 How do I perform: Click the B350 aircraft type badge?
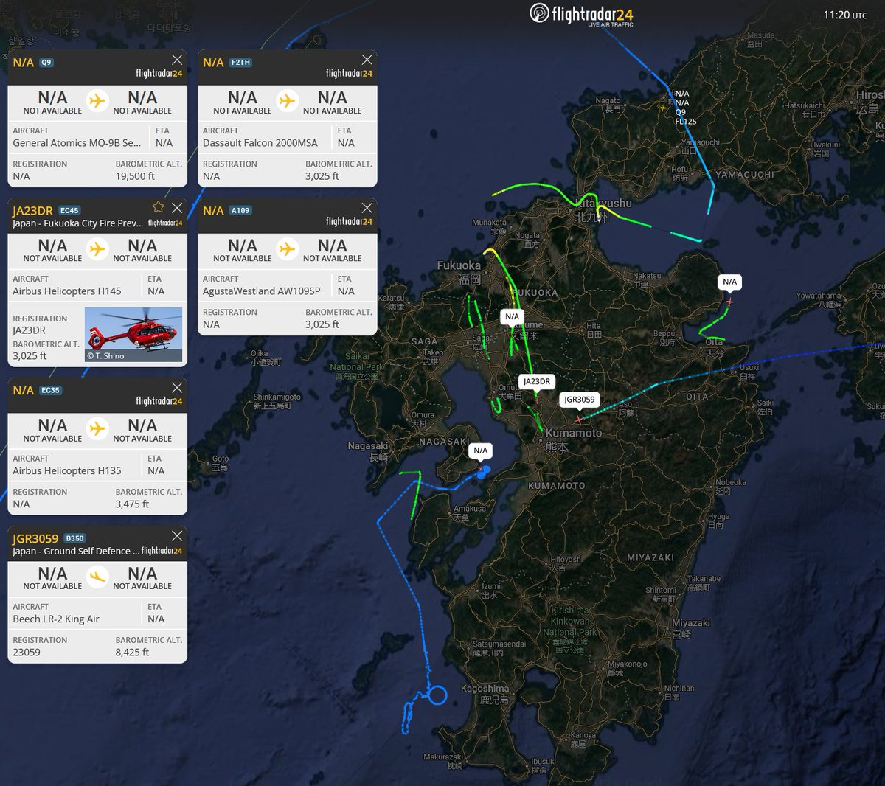click(74, 539)
